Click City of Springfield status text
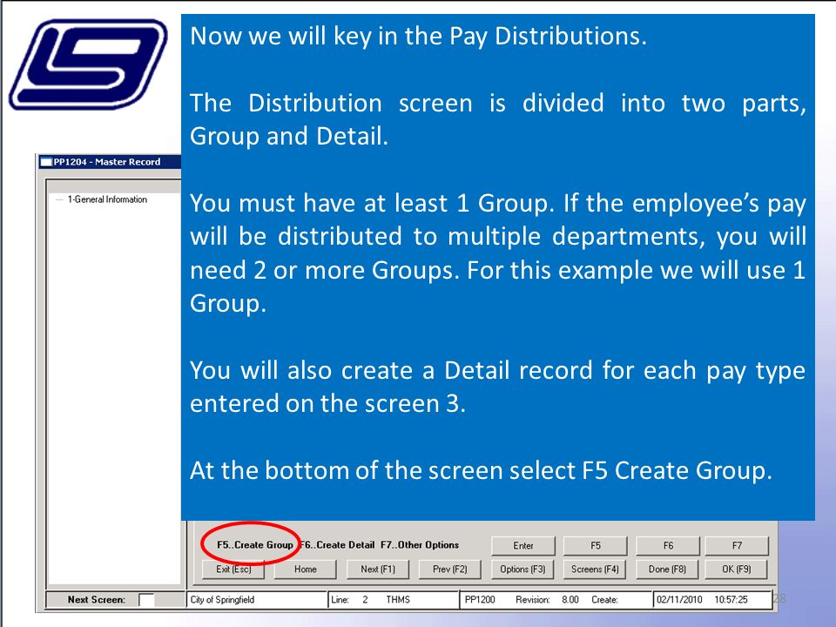Viewport: 836px width, 627px height. [x=222, y=599]
